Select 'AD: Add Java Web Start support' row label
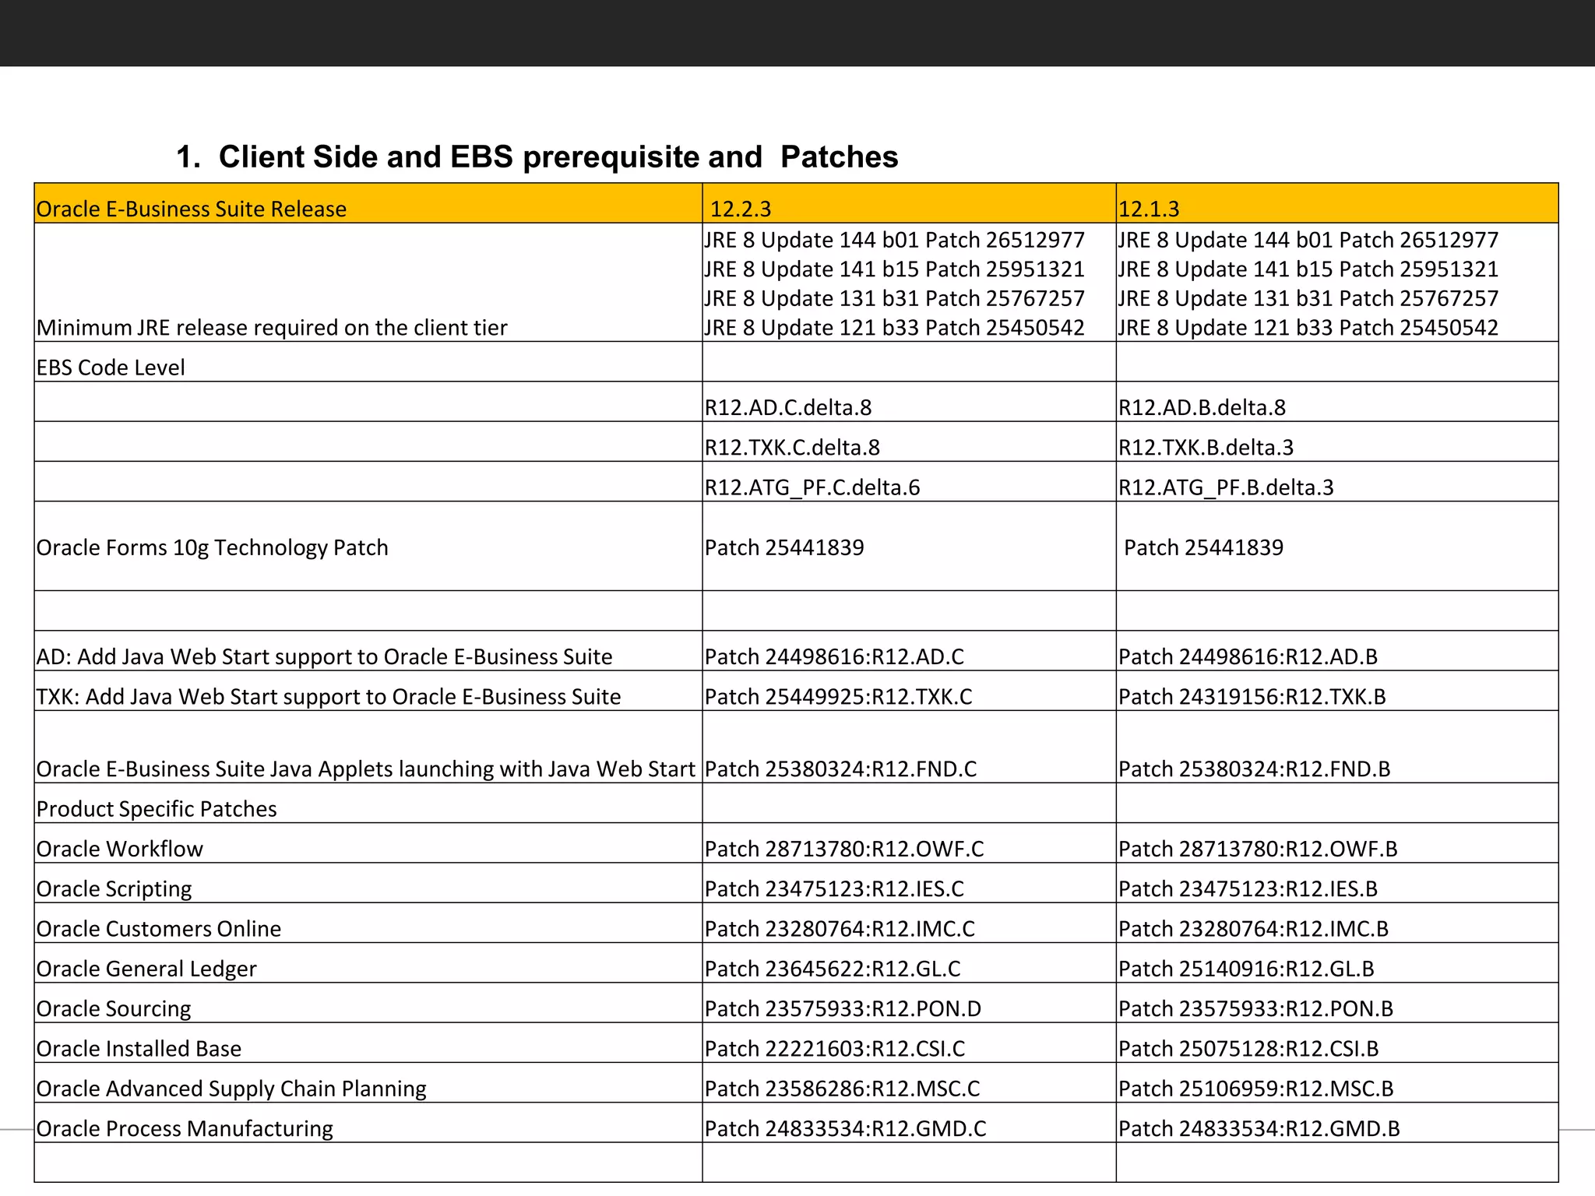Image resolution: width=1595 pixels, height=1196 pixels. point(325,657)
